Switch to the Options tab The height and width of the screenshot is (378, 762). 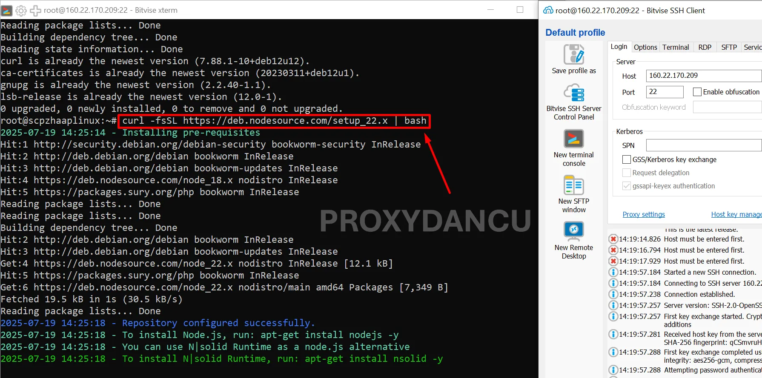tap(645, 47)
